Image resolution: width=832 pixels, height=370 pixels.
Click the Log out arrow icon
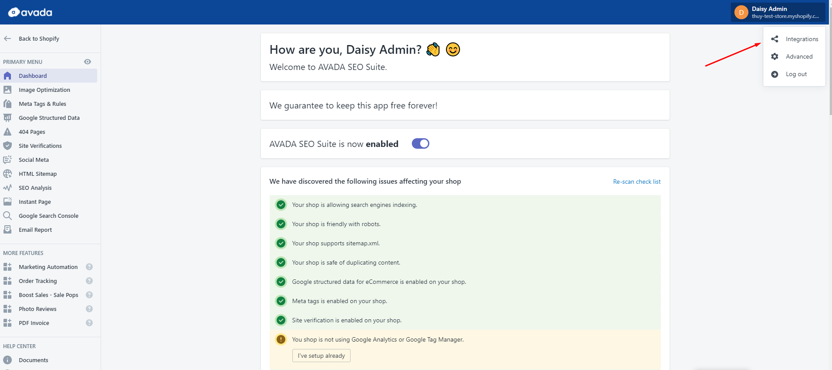(775, 74)
